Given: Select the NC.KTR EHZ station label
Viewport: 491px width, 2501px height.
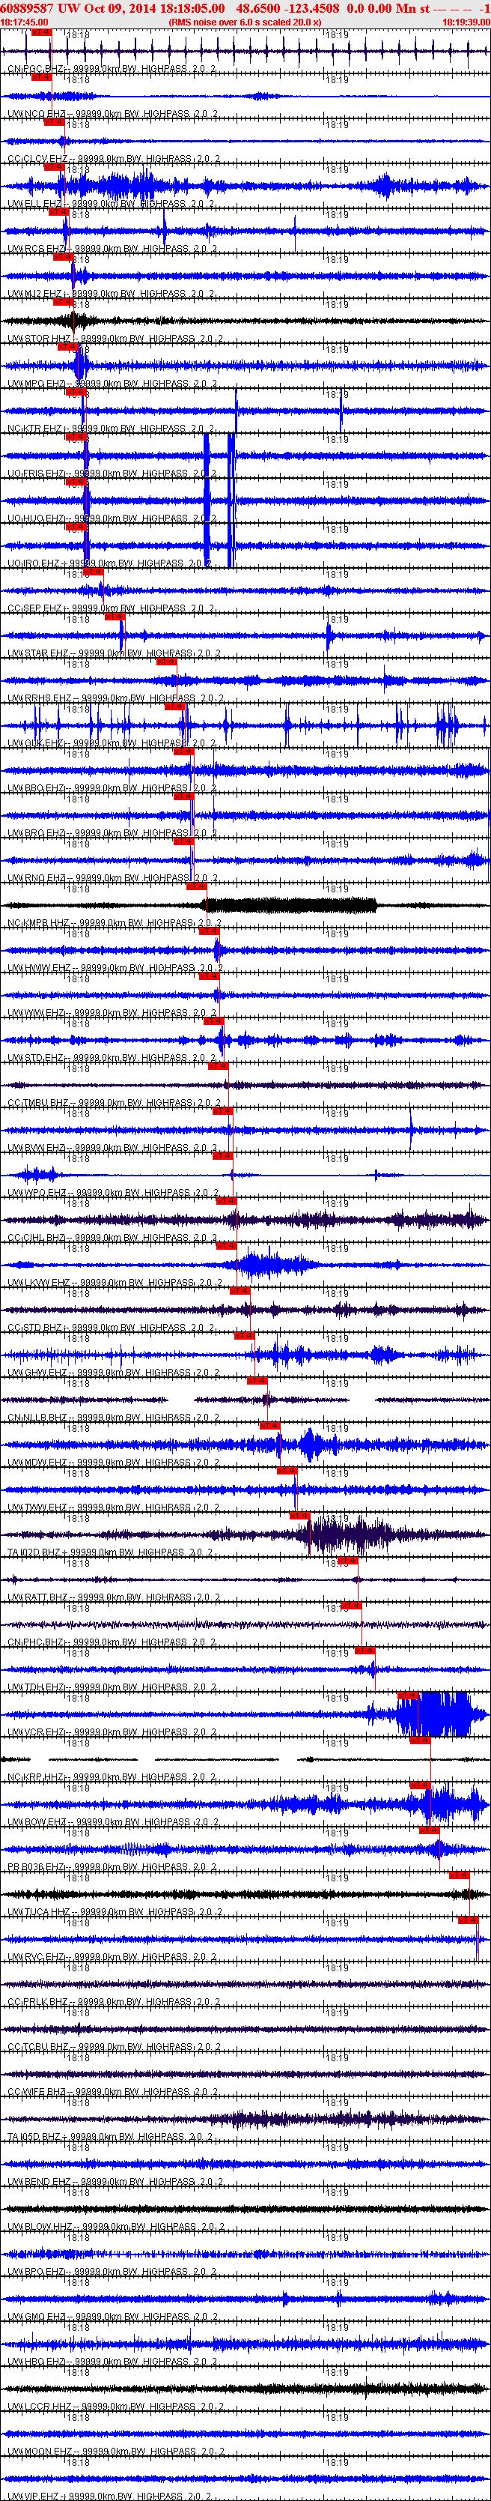Looking at the screenshot, I should coord(111,429).
